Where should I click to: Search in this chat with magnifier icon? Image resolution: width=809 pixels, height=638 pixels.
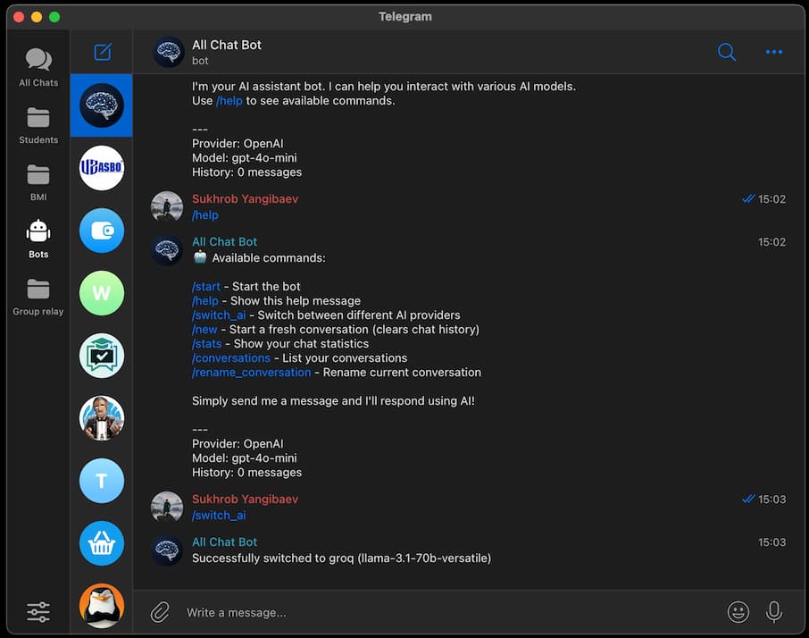click(727, 52)
